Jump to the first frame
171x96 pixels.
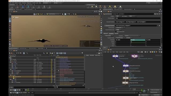pos(11,90)
